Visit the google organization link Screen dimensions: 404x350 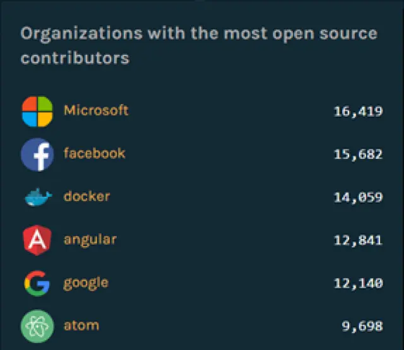[x=86, y=283]
